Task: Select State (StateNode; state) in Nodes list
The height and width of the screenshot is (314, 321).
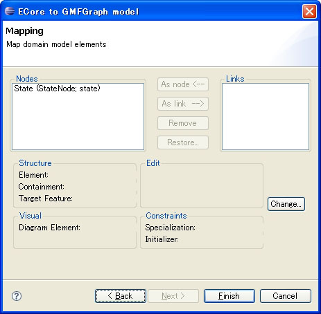Action: (57, 89)
